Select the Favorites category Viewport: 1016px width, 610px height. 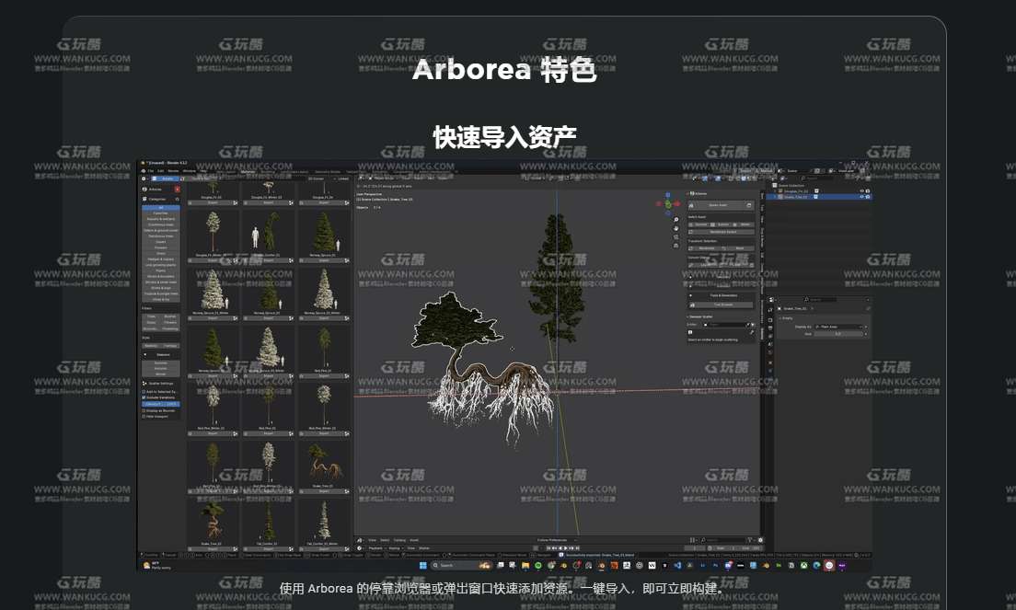point(161,213)
